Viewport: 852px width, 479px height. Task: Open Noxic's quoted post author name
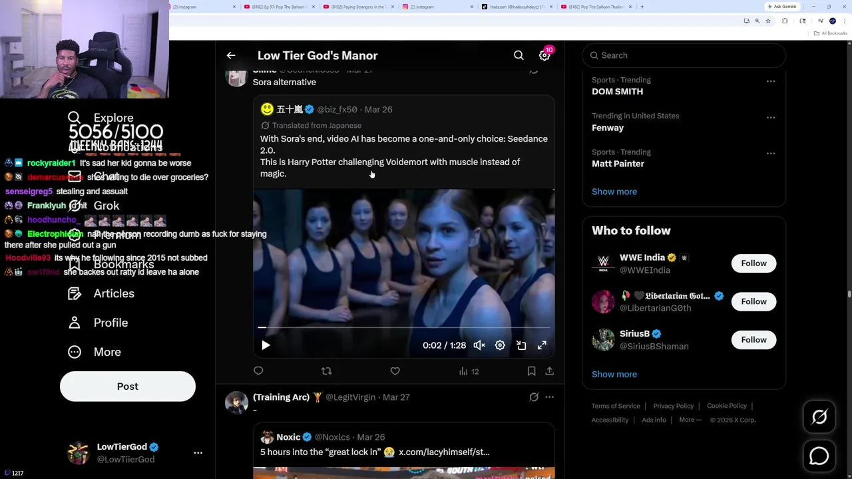(288, 437)
